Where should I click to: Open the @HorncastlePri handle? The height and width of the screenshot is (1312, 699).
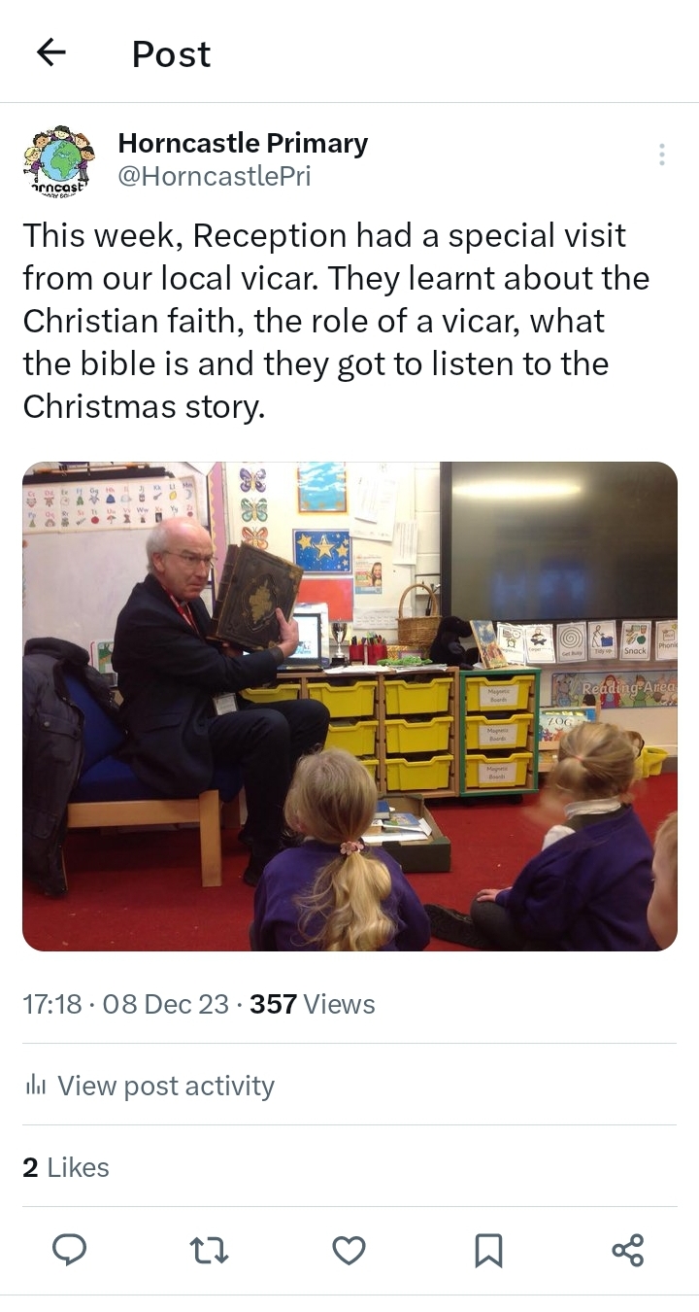click(x=215, y=176)
